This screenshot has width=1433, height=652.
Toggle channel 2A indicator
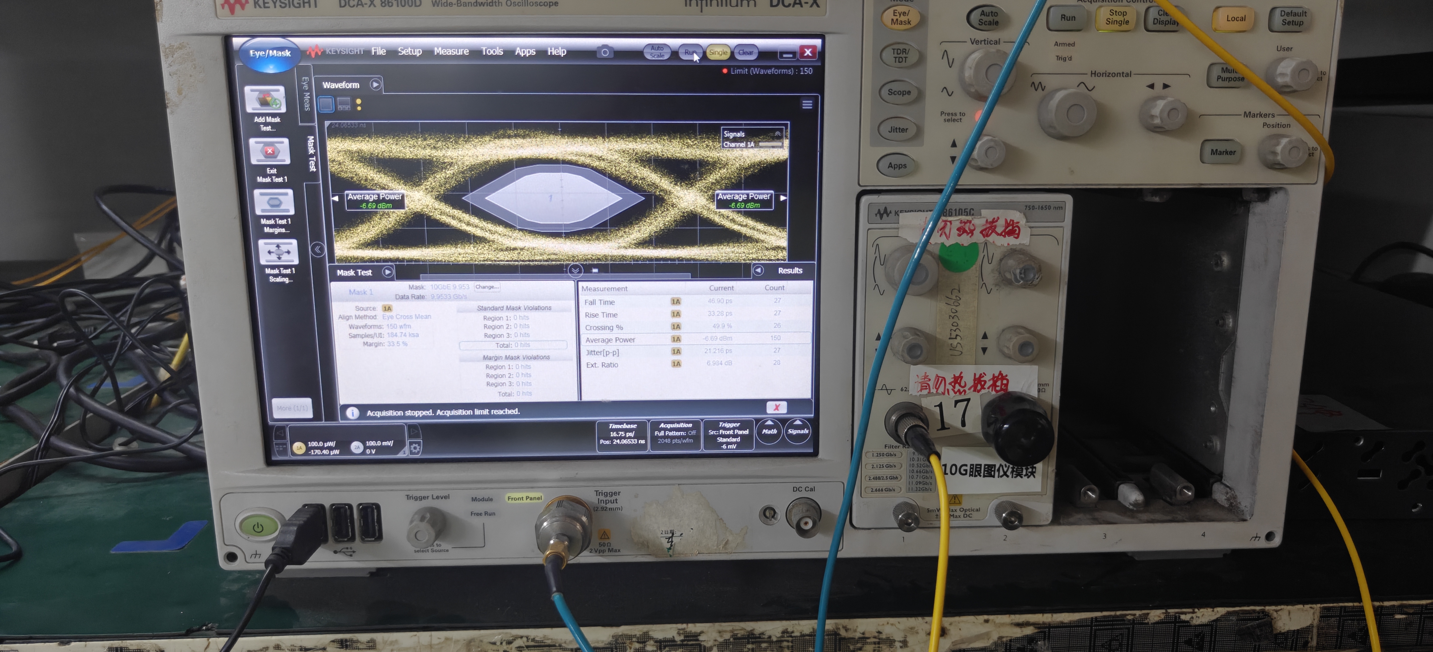[357, 447]
